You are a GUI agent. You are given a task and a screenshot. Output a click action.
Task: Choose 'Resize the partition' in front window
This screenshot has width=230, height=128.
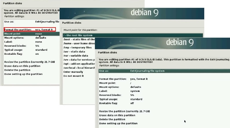click(x=164, y=111)
